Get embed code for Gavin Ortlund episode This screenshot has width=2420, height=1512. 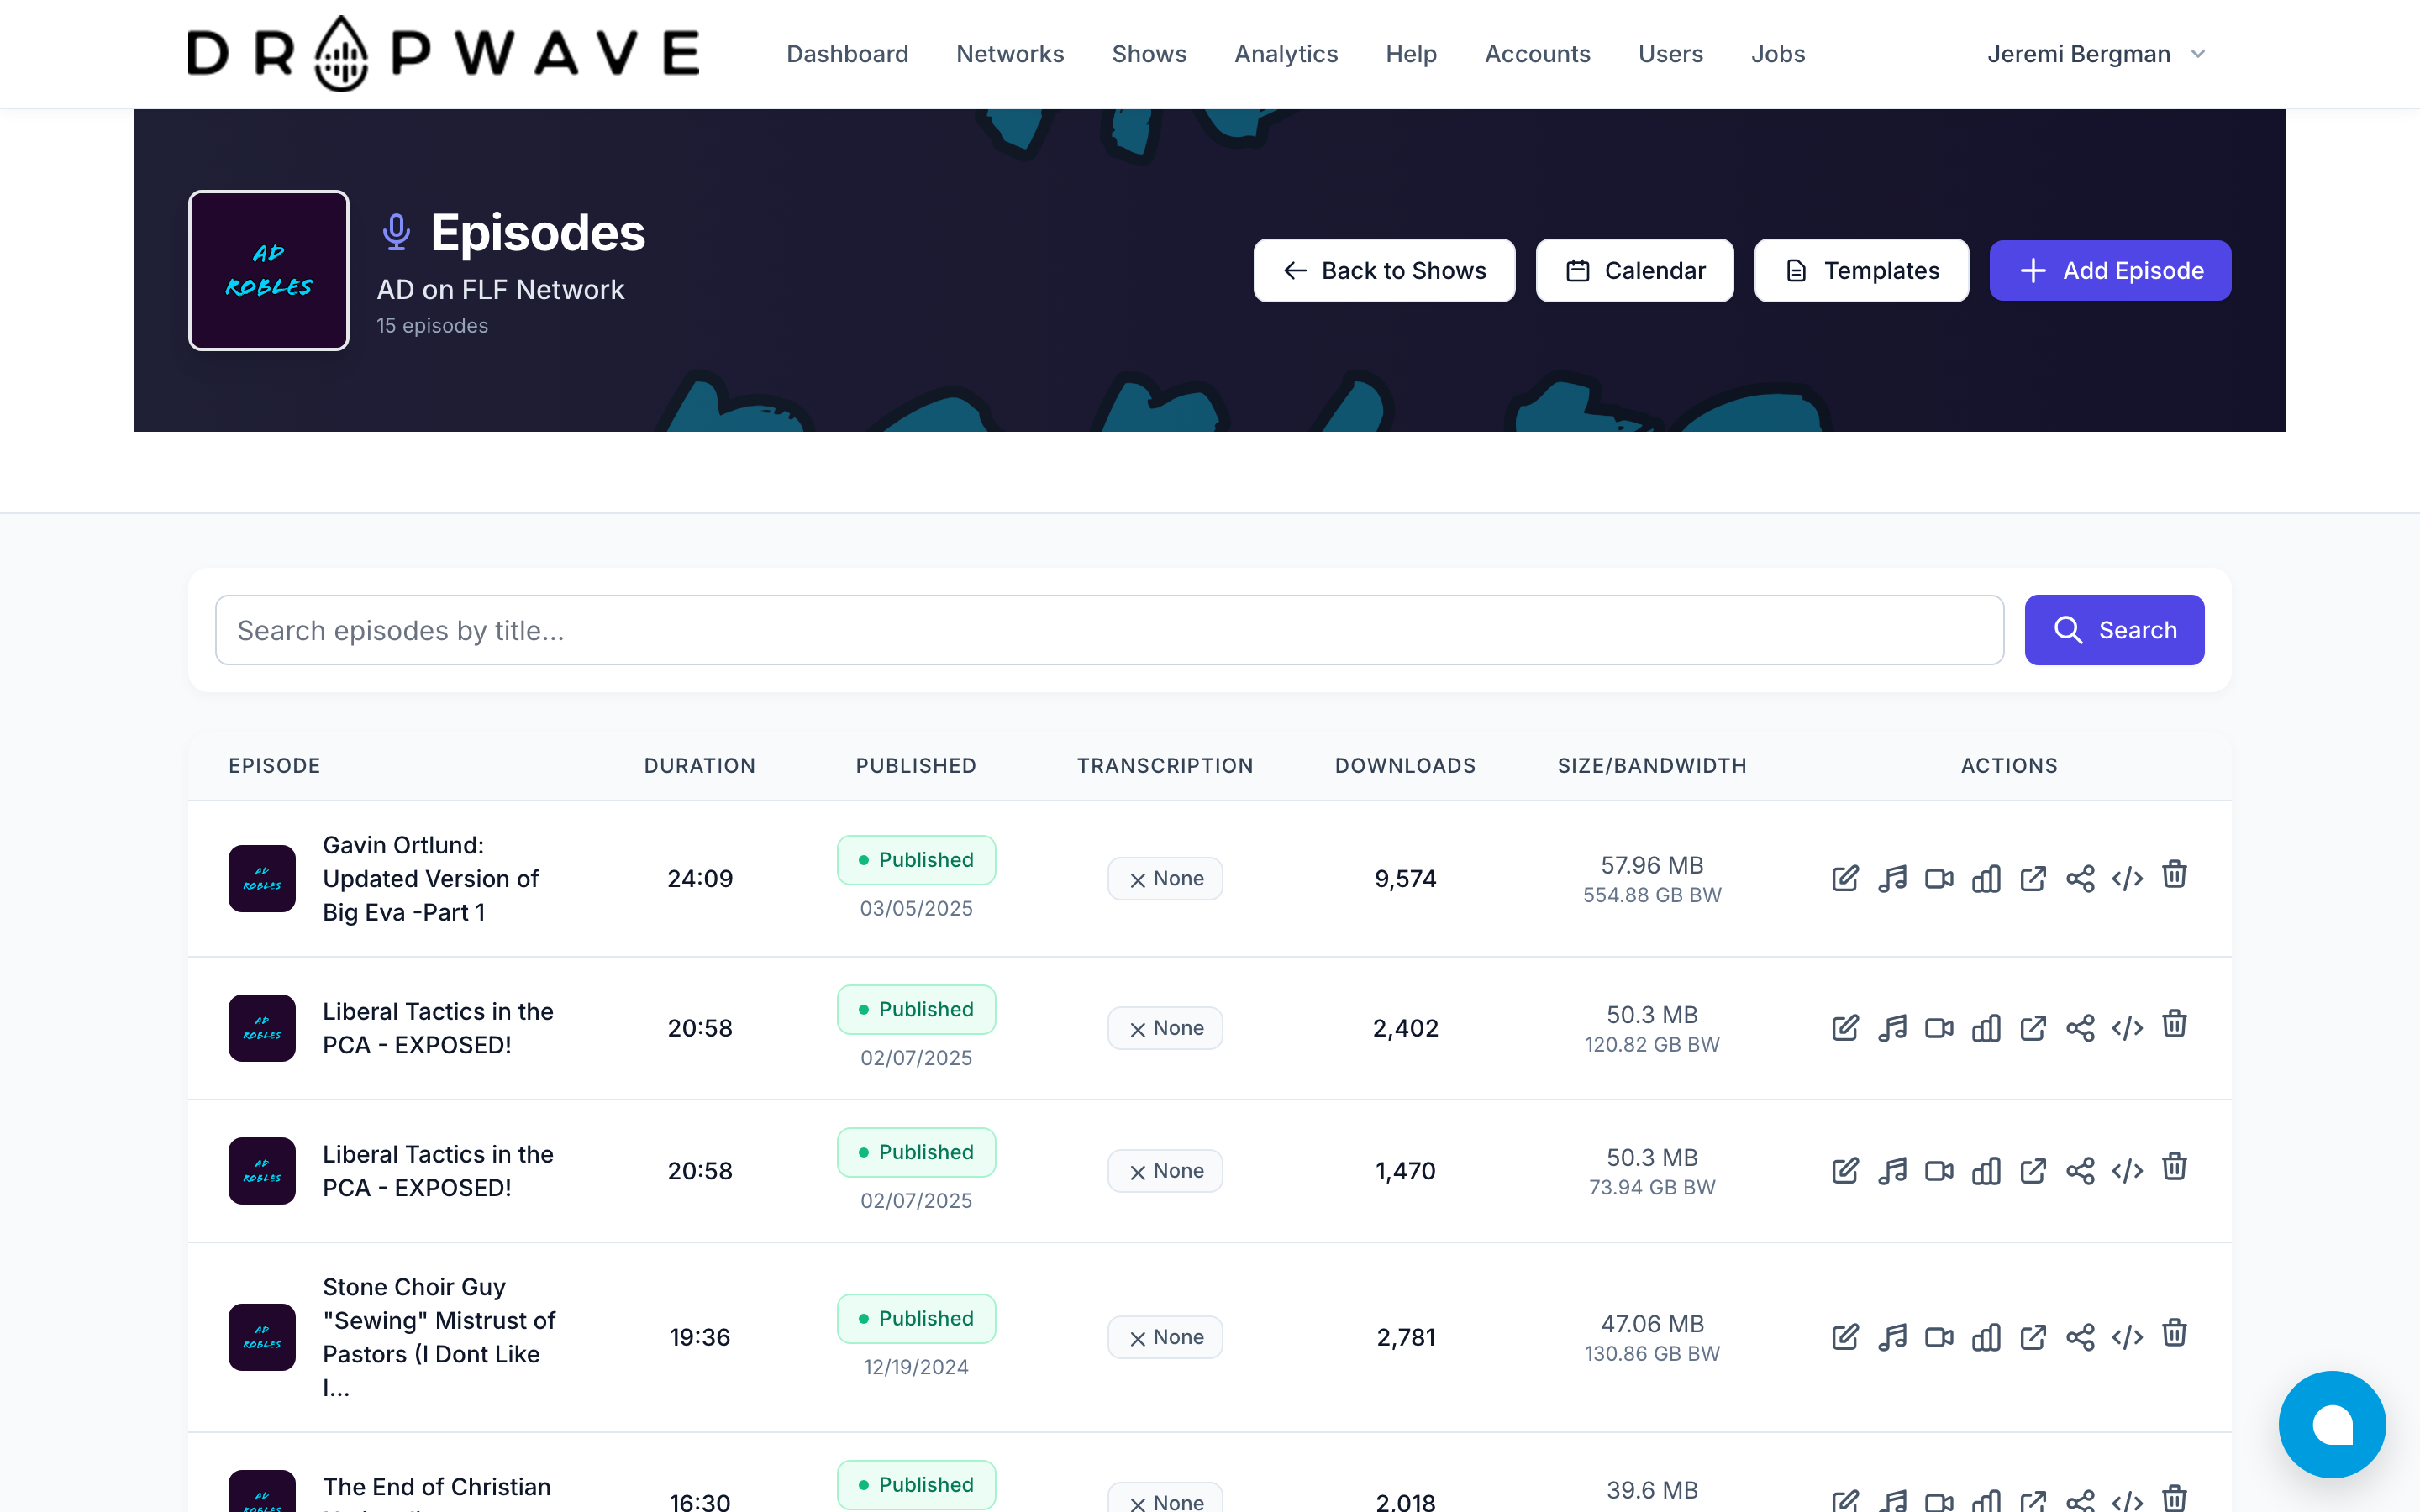(x=2128, y=878)
